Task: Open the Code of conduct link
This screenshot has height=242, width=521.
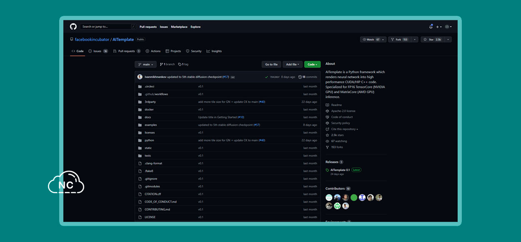Action: coord(339,117)
